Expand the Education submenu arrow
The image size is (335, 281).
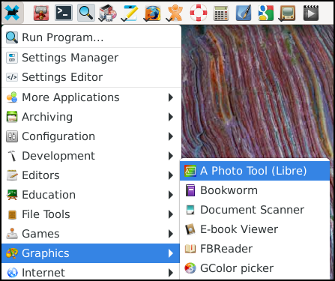171,195
